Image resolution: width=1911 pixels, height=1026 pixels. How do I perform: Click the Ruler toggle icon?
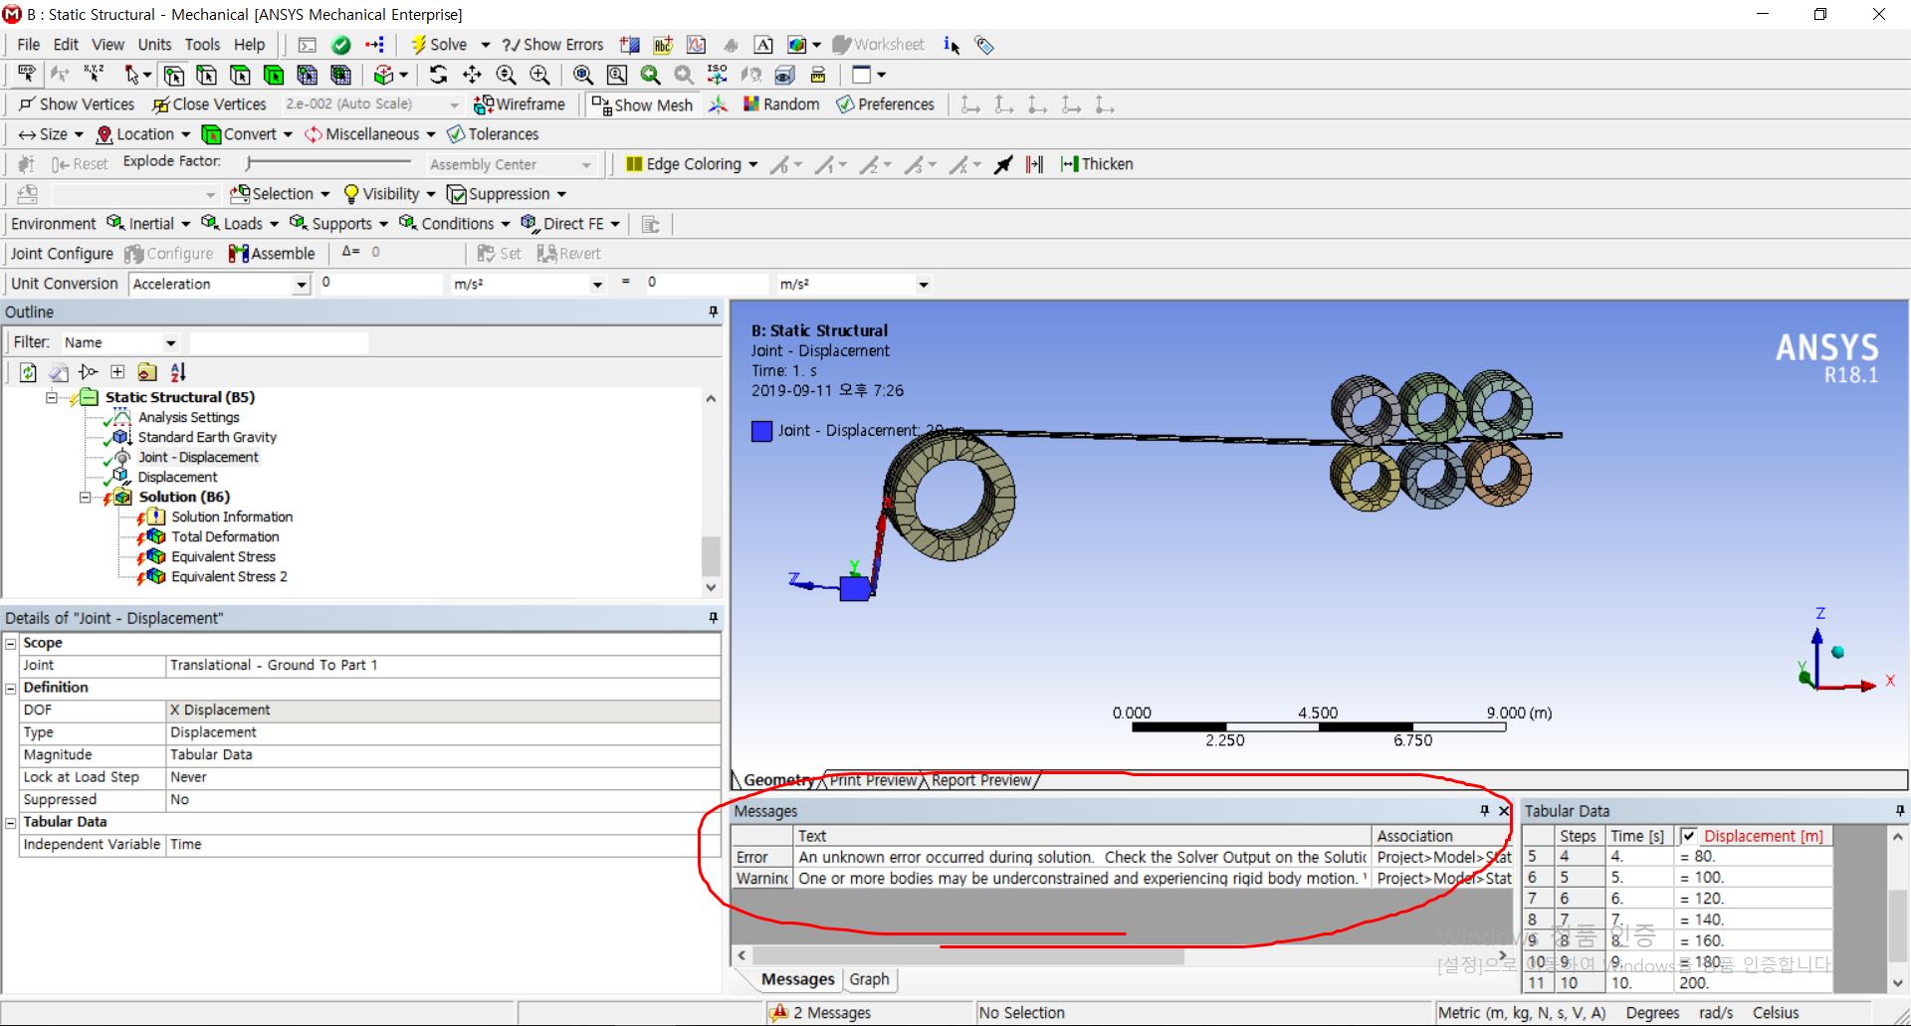[818, 75]
